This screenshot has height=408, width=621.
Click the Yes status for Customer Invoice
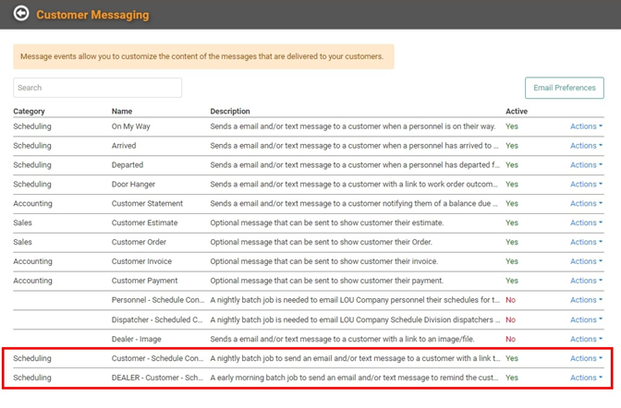point(512,261)
